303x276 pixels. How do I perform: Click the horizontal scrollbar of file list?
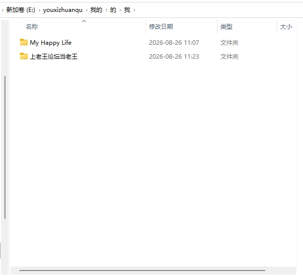[x=142, y=271]
